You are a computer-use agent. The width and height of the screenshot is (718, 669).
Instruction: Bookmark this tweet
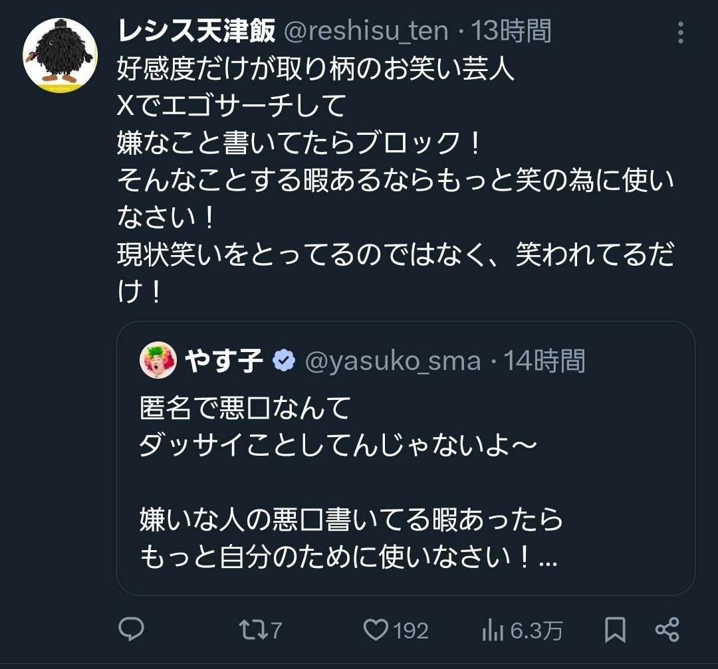(x=616, y=629)
